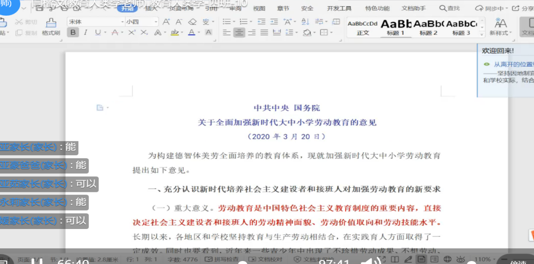Click the navigation pane icon beside the title
Image resolution: width=534 pixels, height=264 pixels.
(100, 108)
